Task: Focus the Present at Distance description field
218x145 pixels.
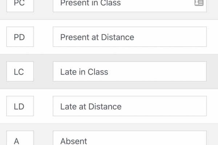Action: [x=130, y=37]
